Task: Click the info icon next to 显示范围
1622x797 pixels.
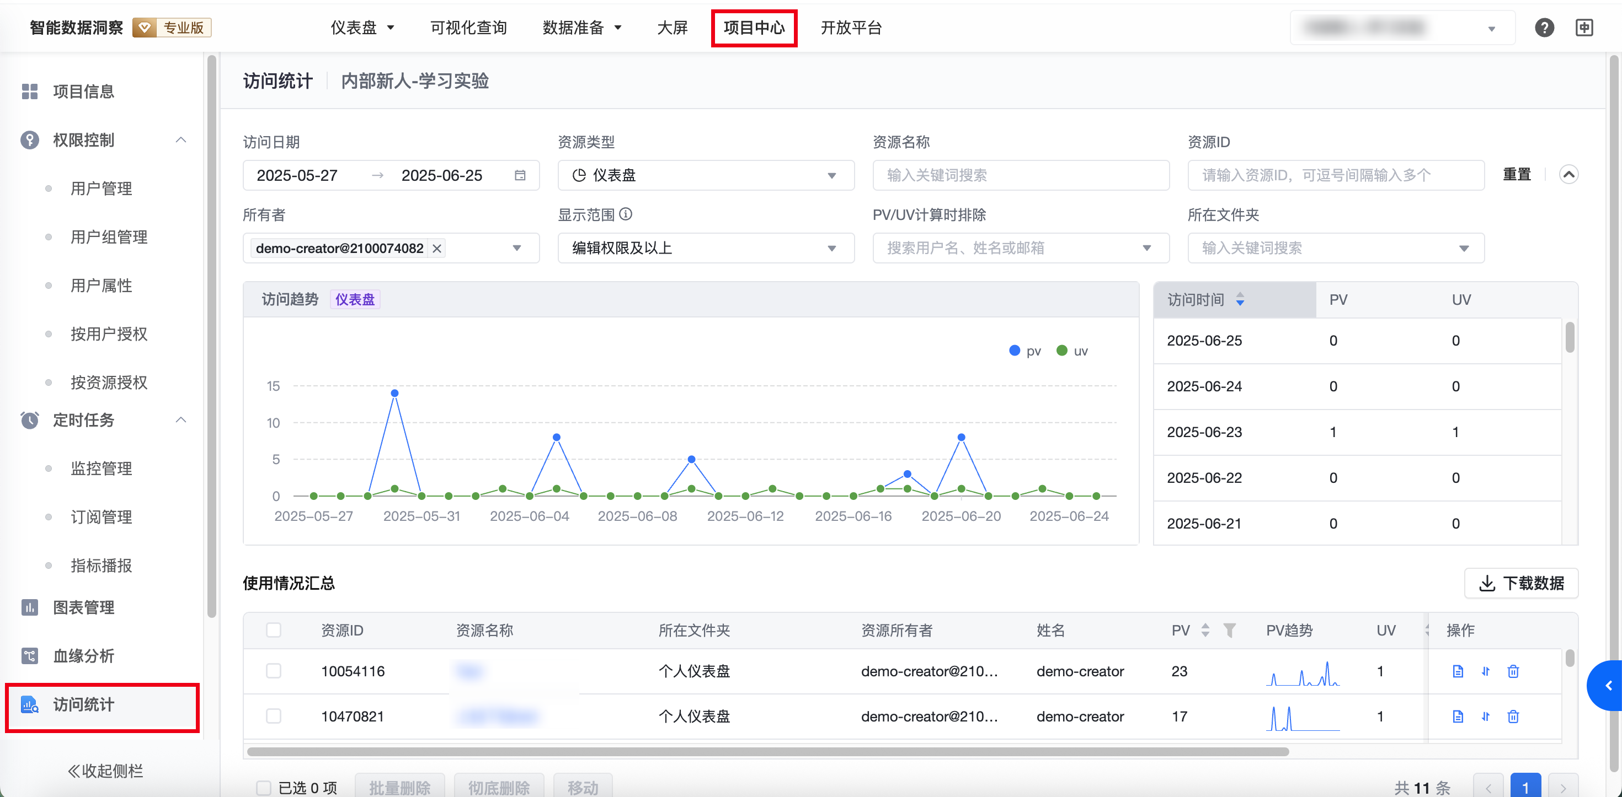Action: tap(626, 214)
